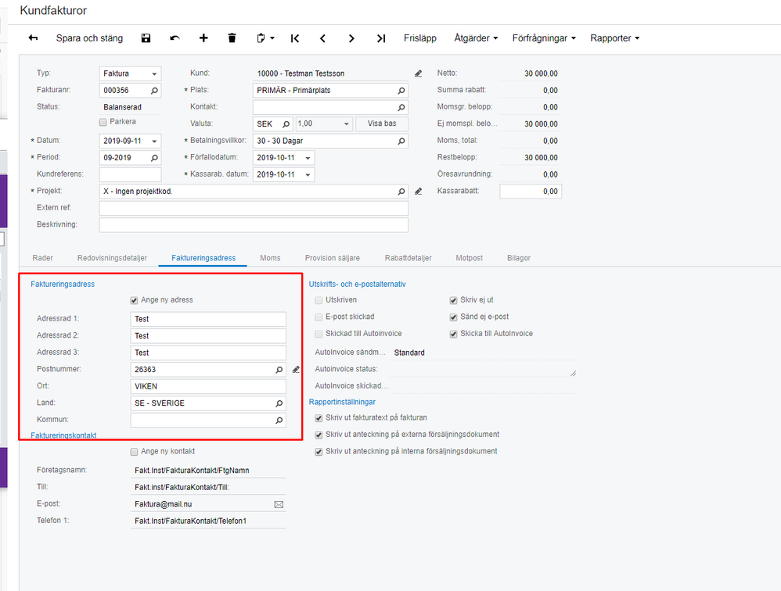Click the delete trash icon

(x=232, y=38)
